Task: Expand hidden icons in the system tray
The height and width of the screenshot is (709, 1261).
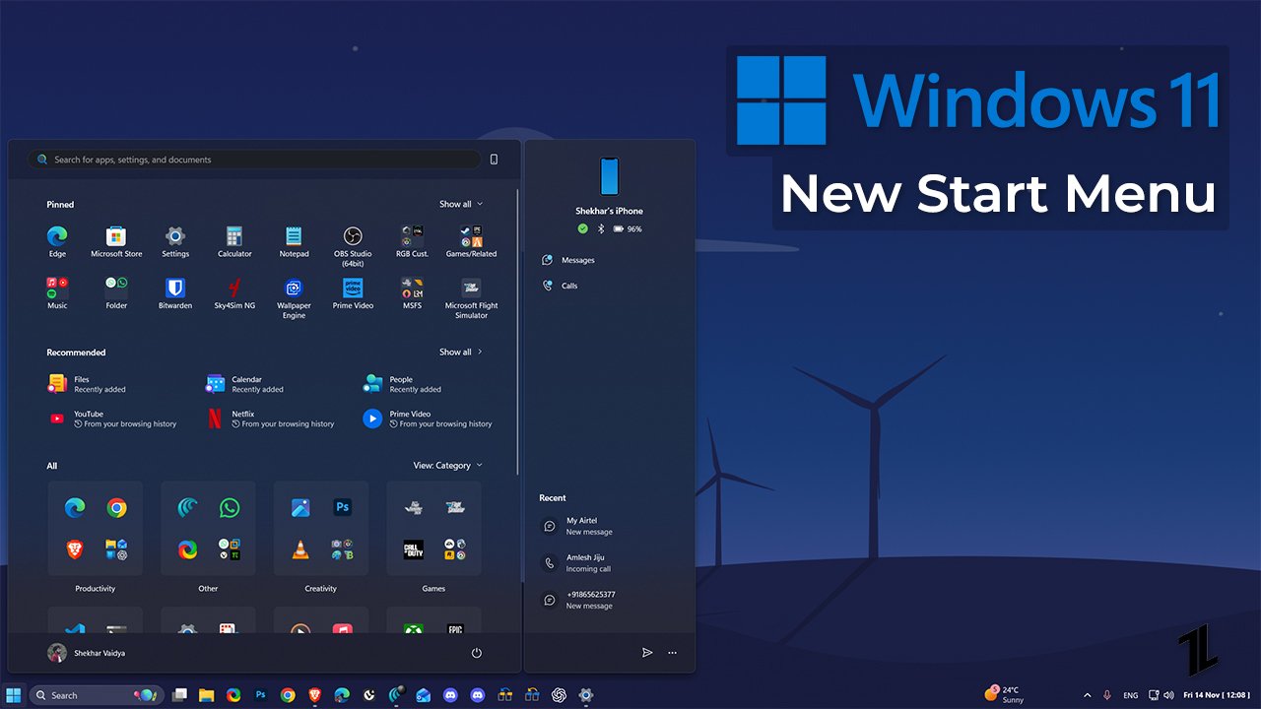Action: [1088, 694]
